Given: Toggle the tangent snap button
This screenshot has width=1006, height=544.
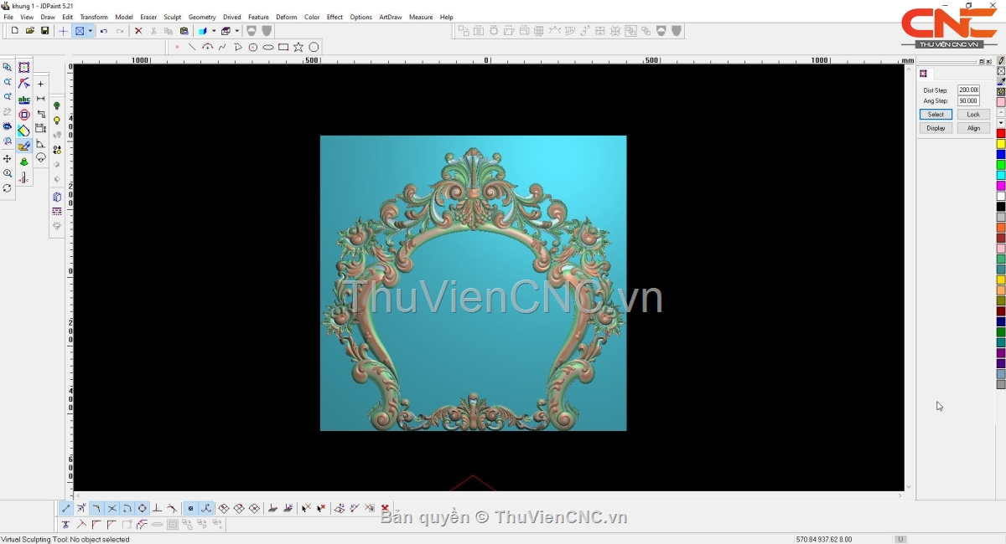Looking at the screenshot, I should point(172,508).
